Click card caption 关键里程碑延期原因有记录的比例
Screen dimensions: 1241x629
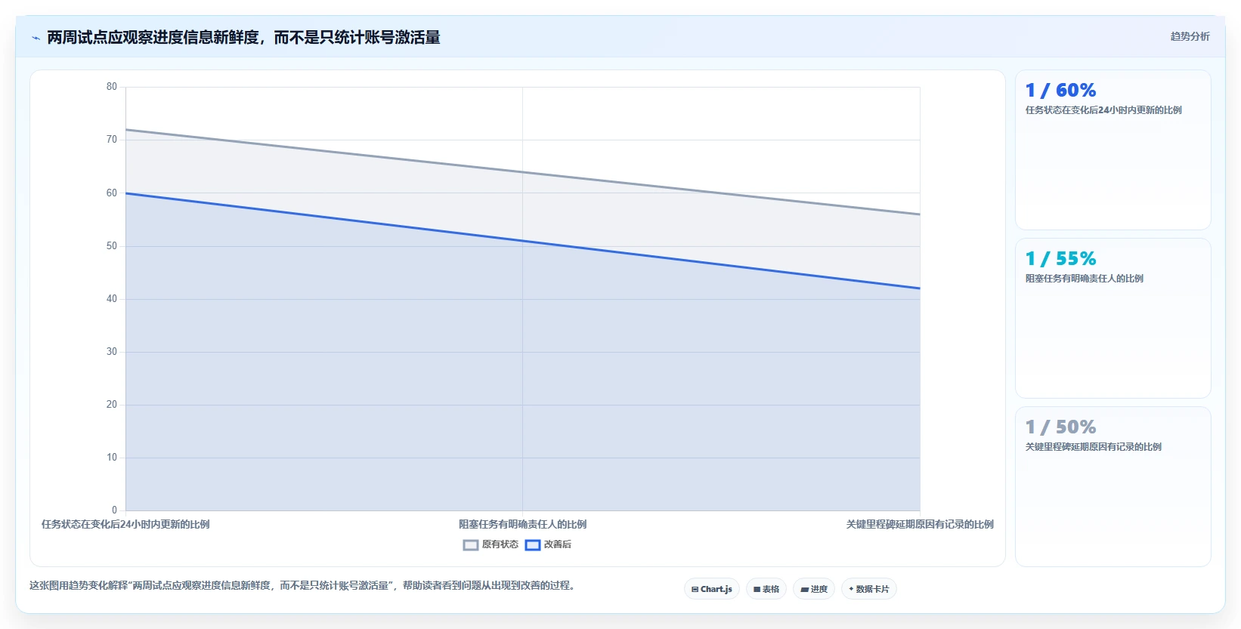[1093, 447]
